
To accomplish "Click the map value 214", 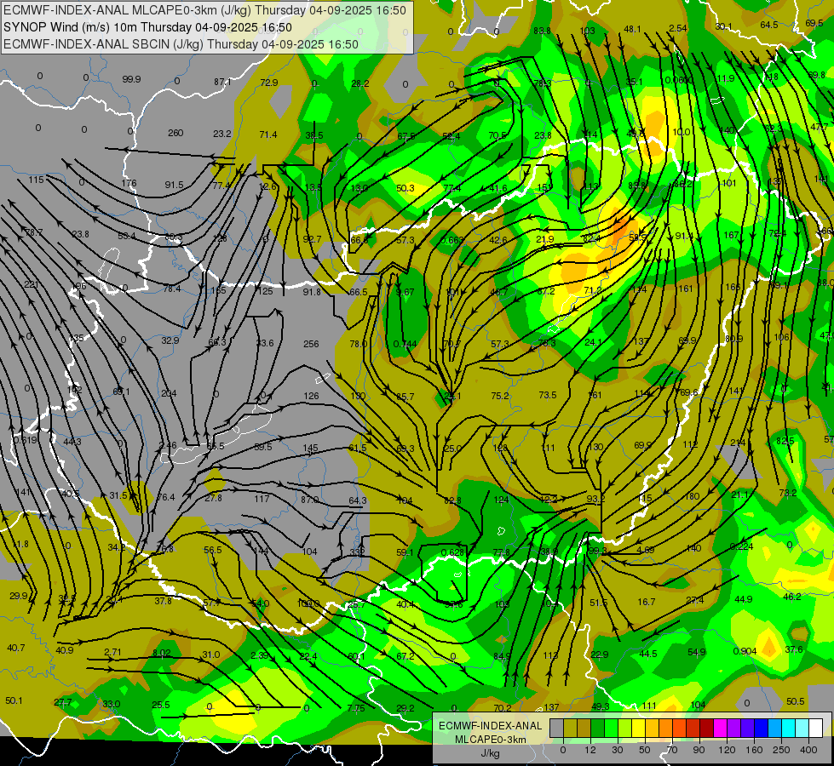I will point(737,443).
